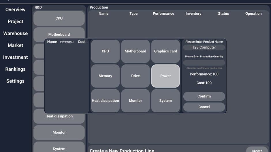The image size is (271, 152).
Task: Select the Graphics card component tile
Action: click(x=165, y=51)
